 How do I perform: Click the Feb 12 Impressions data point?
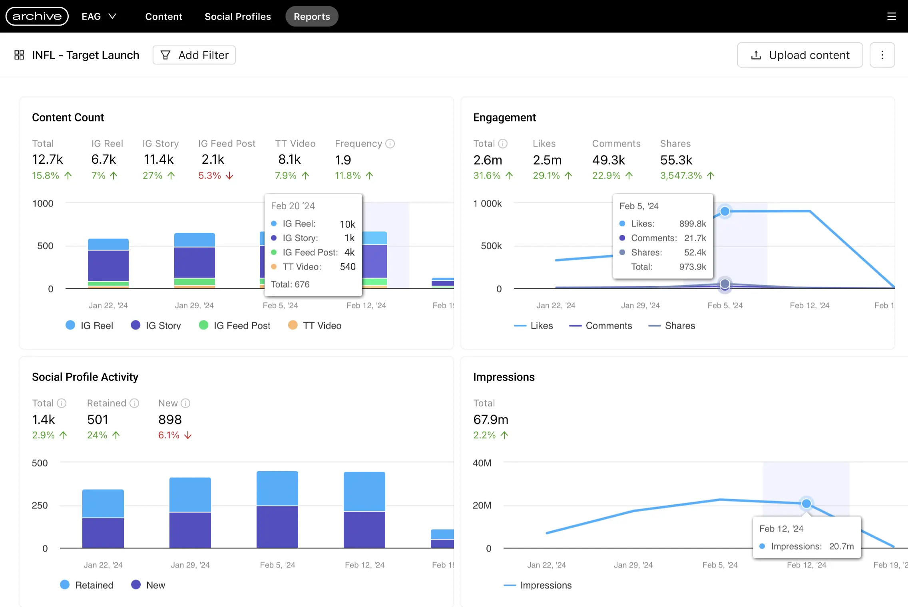(x=806, y=504)
